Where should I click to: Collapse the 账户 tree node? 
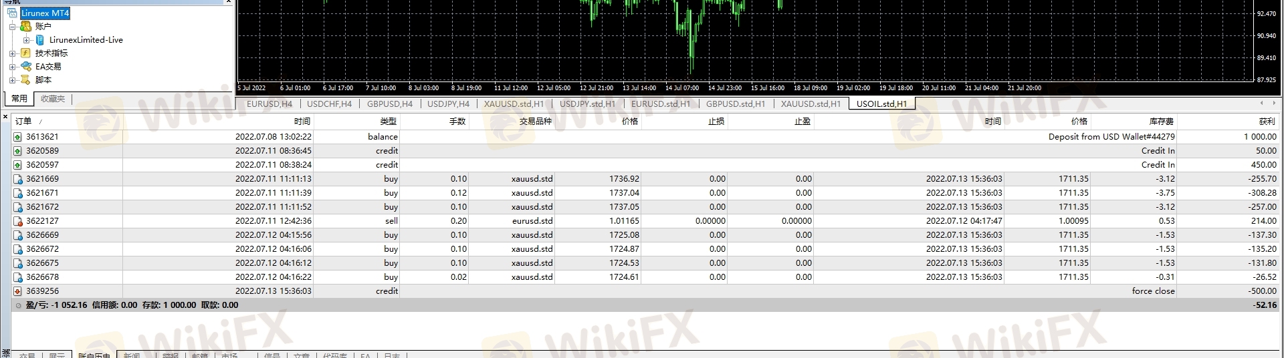(12, 27)
